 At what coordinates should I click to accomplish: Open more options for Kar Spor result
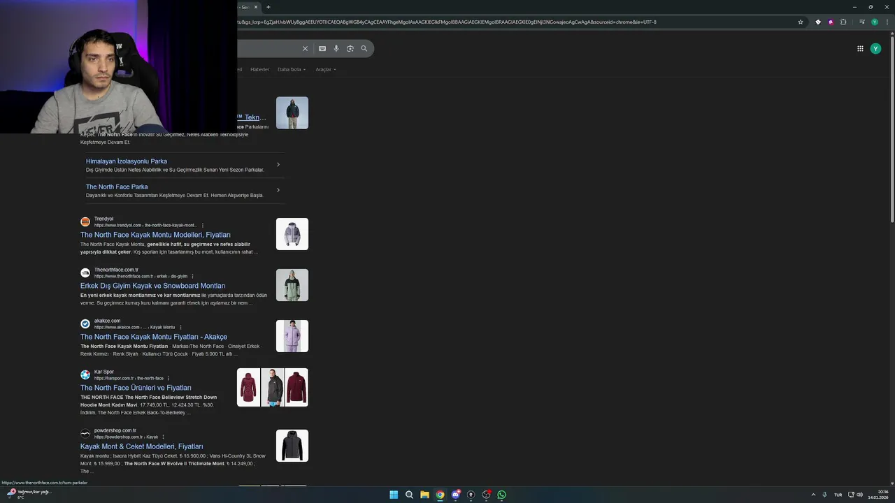tap(169, 378)
